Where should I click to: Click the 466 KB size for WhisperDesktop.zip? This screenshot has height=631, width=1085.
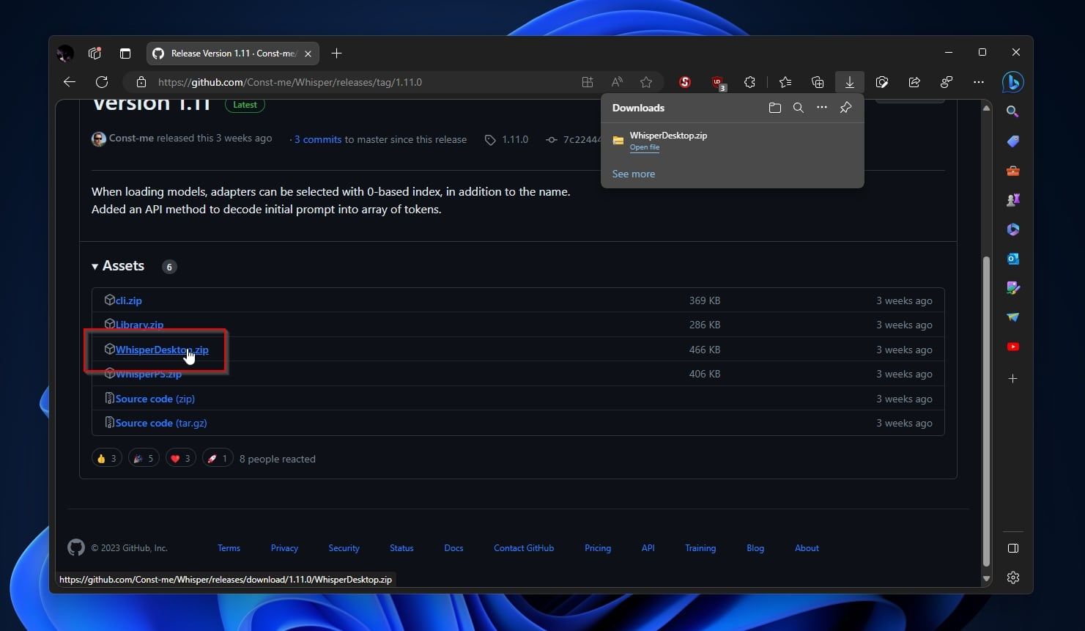[705, 350]
